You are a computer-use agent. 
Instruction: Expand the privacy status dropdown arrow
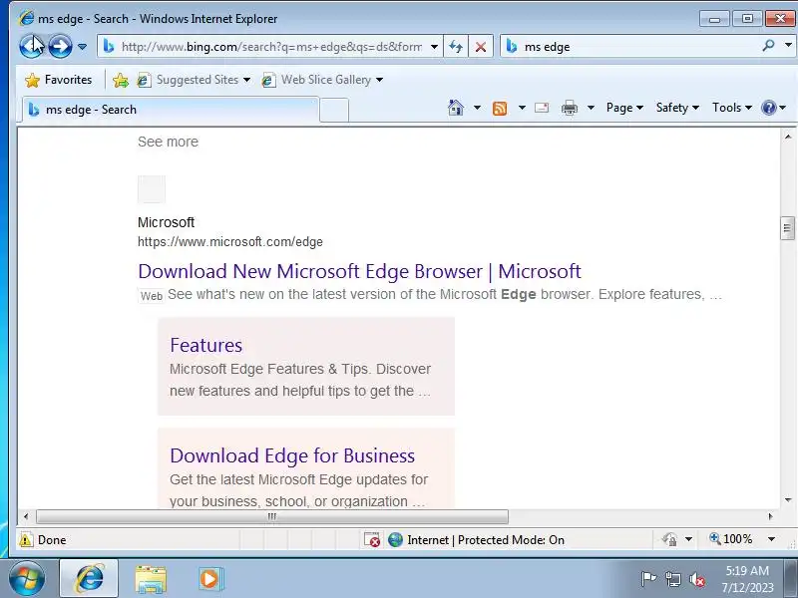pyautogui.click(x=688, y=539)
